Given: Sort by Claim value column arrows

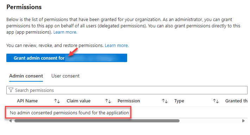Looking at the screenshot, I should click(108, 101).
